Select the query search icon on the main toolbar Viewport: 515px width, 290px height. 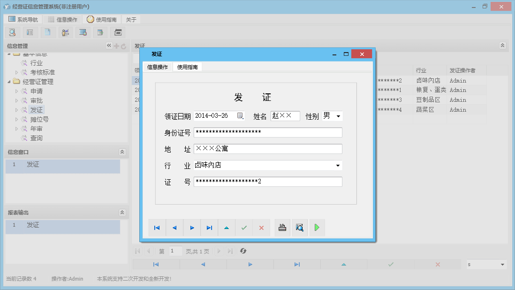point(13,32)
